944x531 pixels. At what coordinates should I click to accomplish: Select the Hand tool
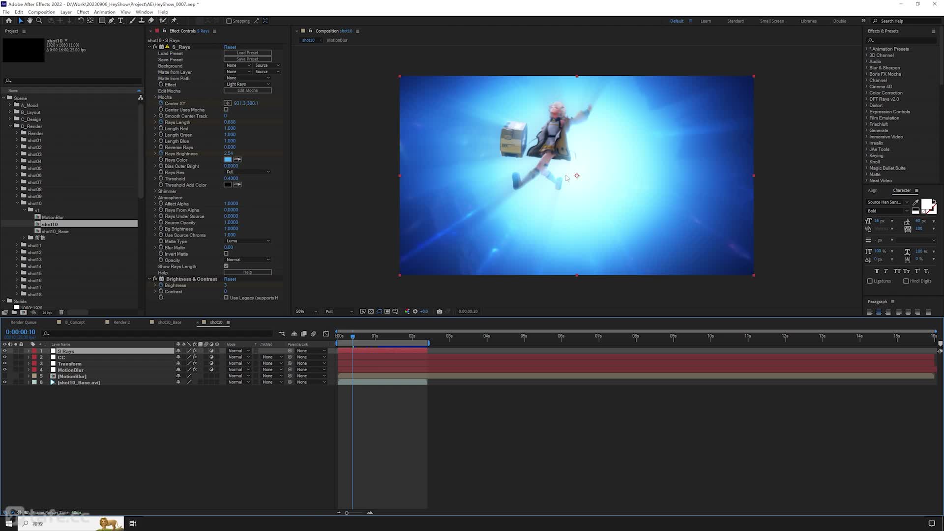pyautogui.click(x=29, y=21)
